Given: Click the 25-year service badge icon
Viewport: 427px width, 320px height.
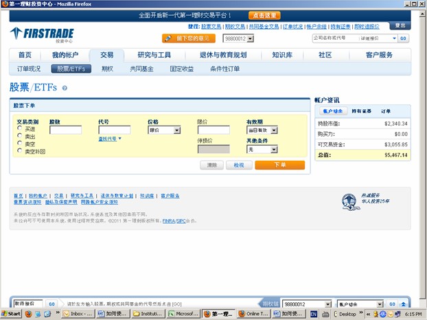Looking at the screenshot, I should (x=350, y=200).
